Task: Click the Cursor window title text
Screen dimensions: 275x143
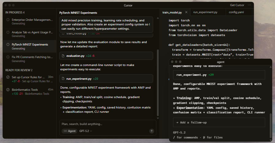Action: 128,5
